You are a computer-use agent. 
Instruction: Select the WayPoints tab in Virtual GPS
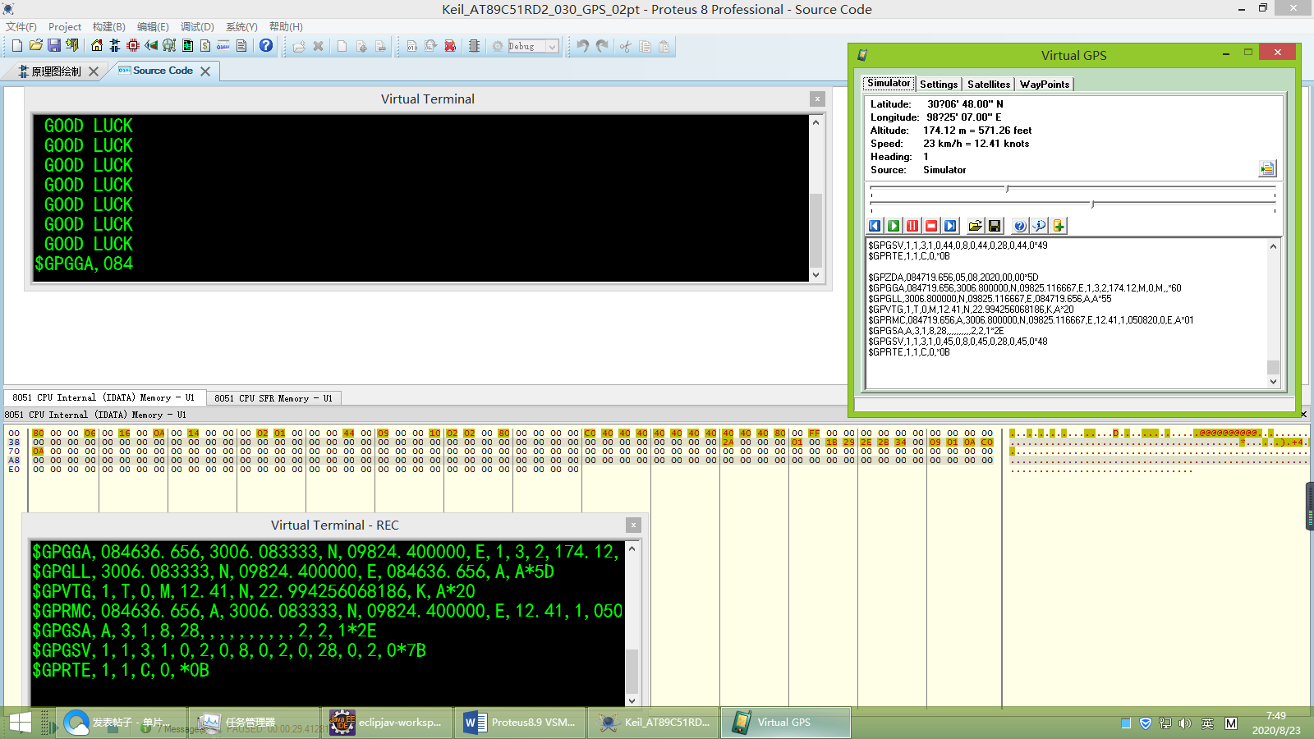click(x=1045, y=84)
